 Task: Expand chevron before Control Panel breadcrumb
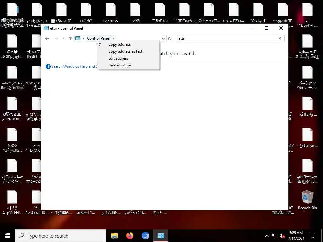83,38
